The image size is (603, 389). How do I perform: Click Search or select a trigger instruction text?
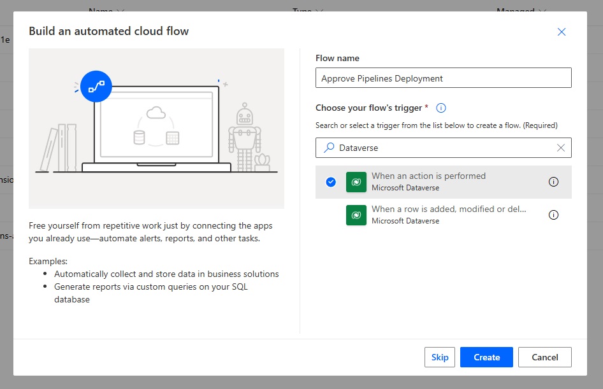pos(437,125)
